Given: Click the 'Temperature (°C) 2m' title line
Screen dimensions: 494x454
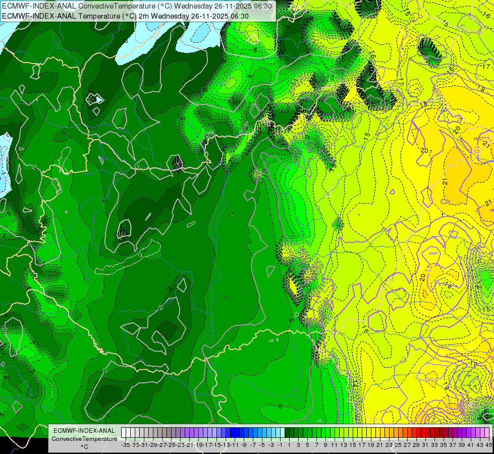Looking at the screenshot, I should tap(125, 16).
